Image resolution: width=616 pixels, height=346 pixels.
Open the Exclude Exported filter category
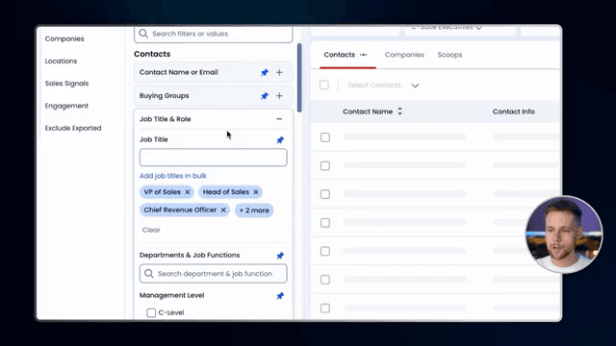coord(73,128)
